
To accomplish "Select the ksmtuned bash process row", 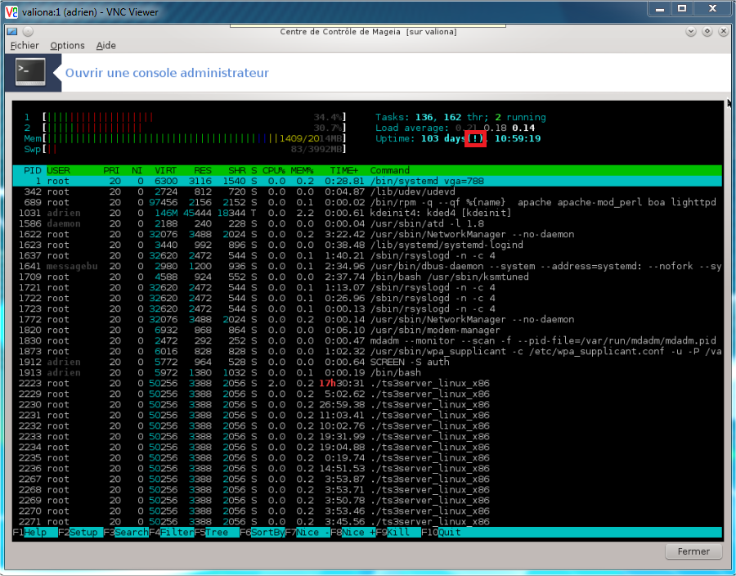I will coord(367,277).
